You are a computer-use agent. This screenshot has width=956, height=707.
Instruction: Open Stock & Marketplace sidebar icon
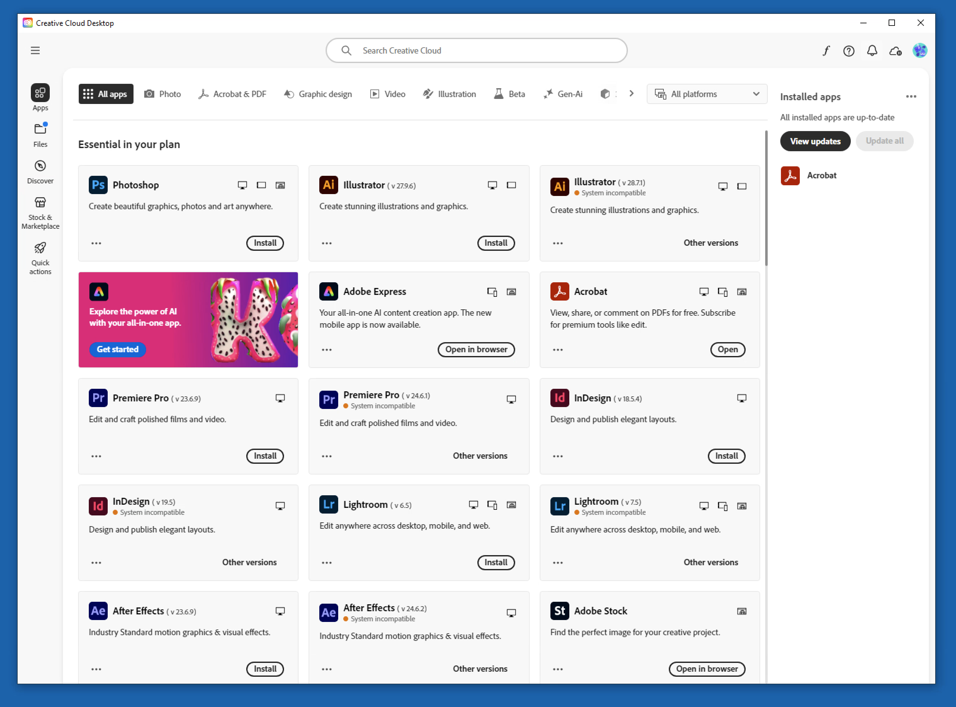[40, 212]
